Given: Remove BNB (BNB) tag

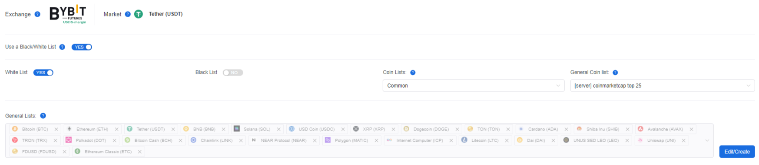Looking at the screenshot, I should click(x=223, y=129).
